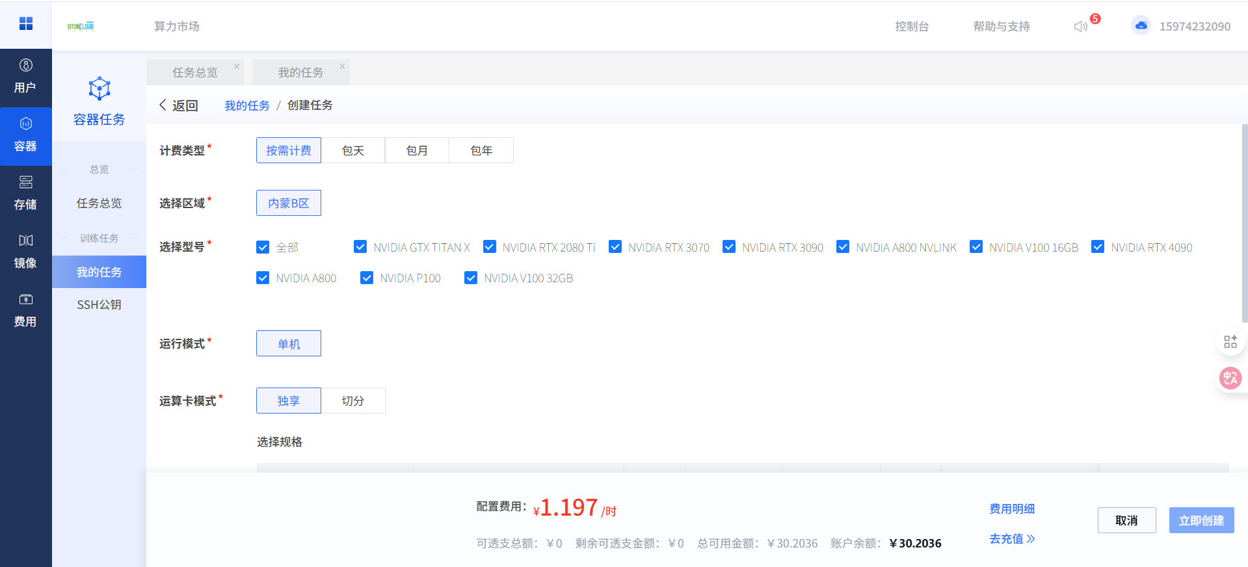Close the 我的任务 tab
1248x567 pixels.
click(342, 66)
